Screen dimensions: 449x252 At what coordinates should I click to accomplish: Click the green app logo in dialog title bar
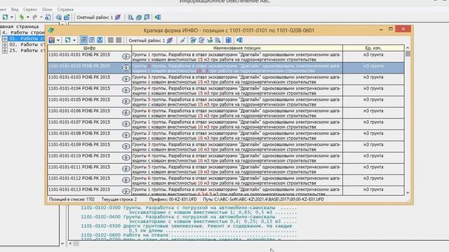pyautogui.click(x=51, y=30)
